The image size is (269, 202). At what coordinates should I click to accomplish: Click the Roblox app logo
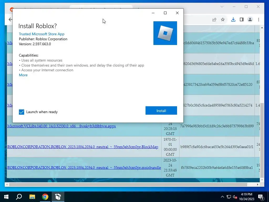tap(165, 33)
